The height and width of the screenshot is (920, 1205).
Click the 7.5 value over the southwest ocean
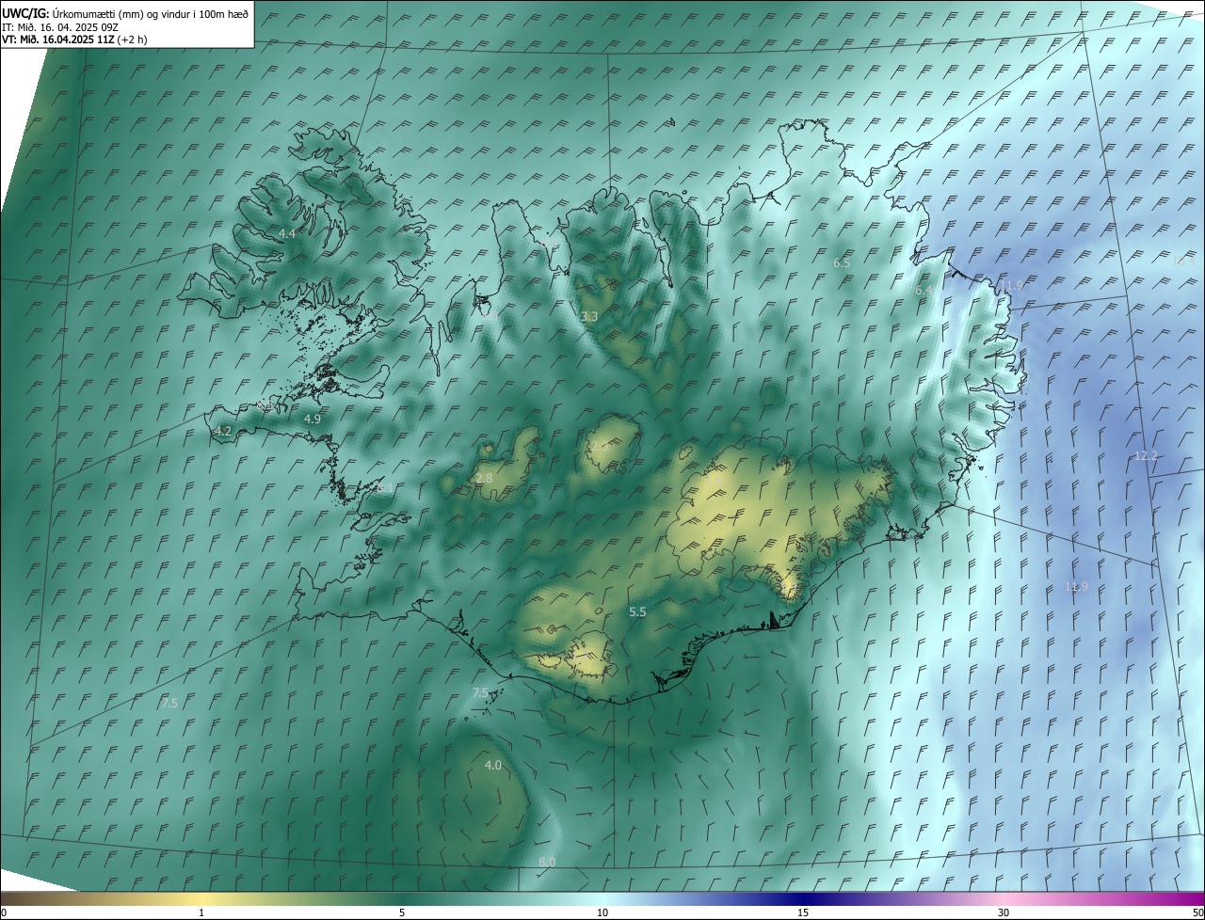click(x=169, y=704)
